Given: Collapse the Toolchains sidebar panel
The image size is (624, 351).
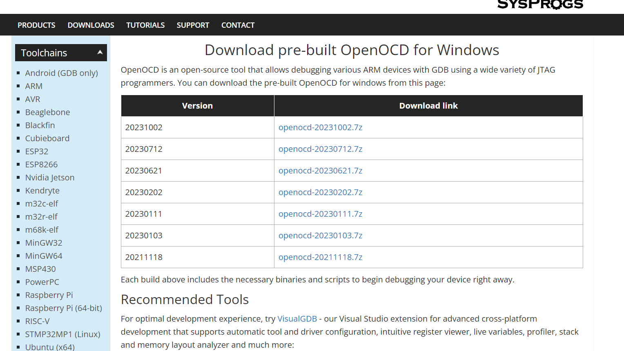Looking at the screenshot, I should click(x=100, y=53).
